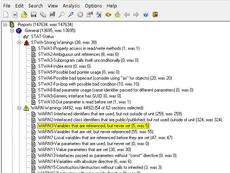The image size is (230, 173).
Task: Open the File menu
Action: tap(7, 6)
